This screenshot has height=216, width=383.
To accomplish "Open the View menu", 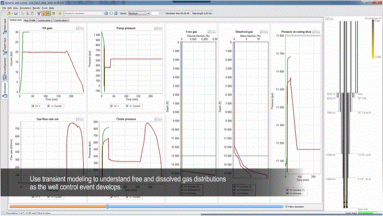I will (x=15, y=8).
